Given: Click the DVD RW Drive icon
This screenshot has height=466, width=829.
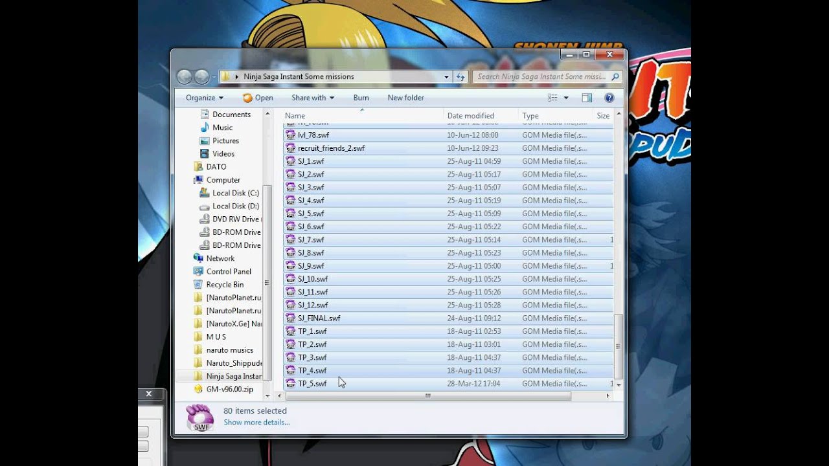Looking at the screenshot, I should [x=205, y=219].
